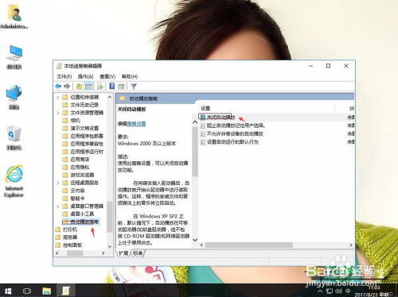The image size is (398, 297).
Task: Select the 文件历史记录 folder in tree
Action: tap(80, 105)
